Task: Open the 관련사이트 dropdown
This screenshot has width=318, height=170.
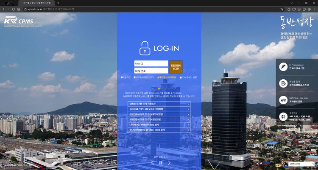Action: click(301, 164)
